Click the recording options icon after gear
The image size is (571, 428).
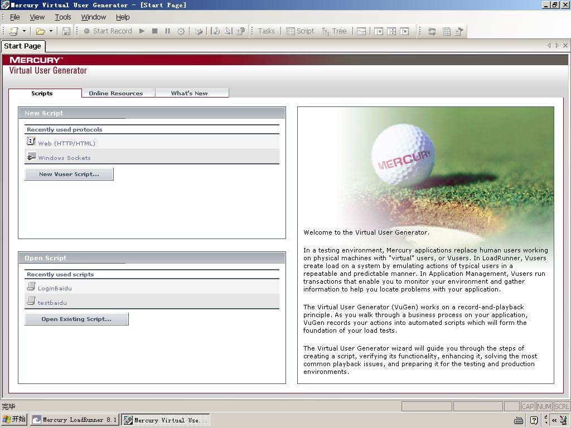(x=199, y=31)
